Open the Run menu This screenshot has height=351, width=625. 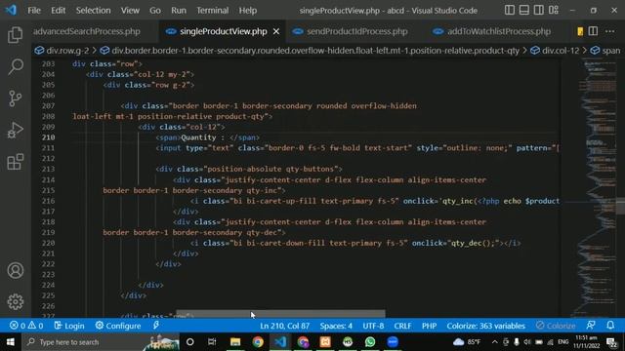tap(179, 11)
